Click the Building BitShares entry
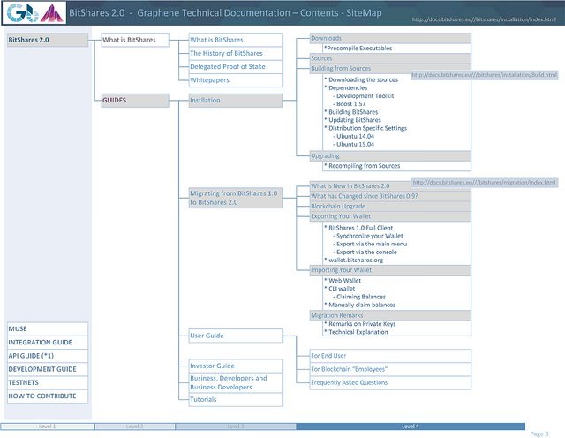 (353, 112)
